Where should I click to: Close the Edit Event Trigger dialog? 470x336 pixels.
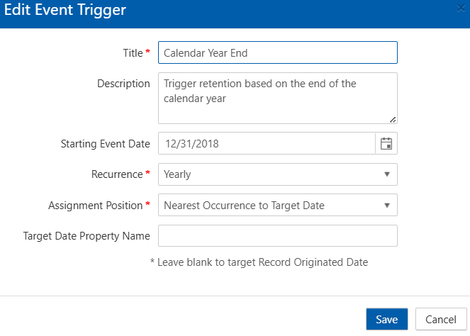461,10
